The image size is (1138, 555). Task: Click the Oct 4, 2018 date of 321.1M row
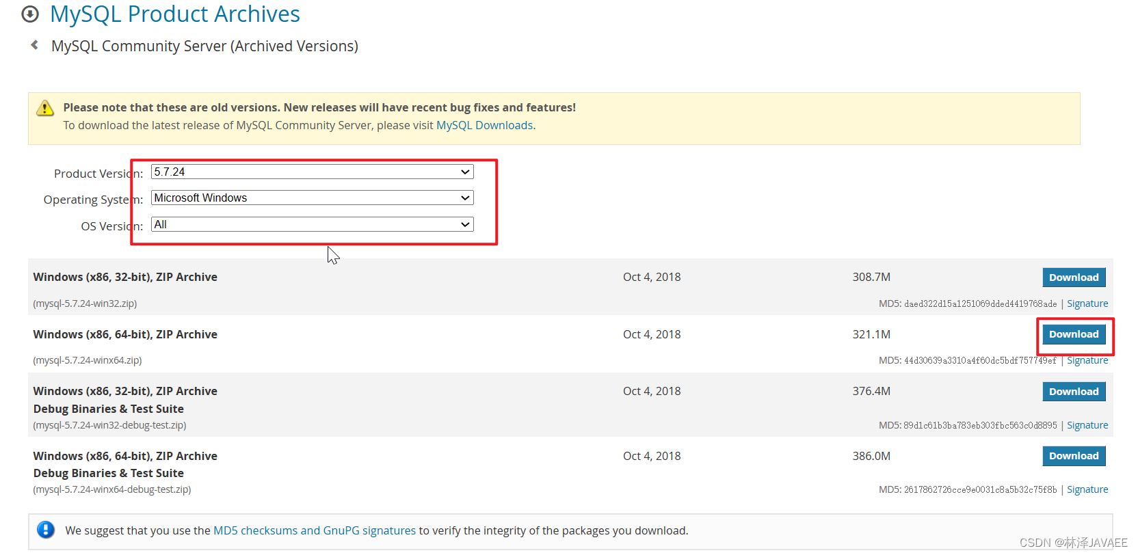click(x=652, y=334)
